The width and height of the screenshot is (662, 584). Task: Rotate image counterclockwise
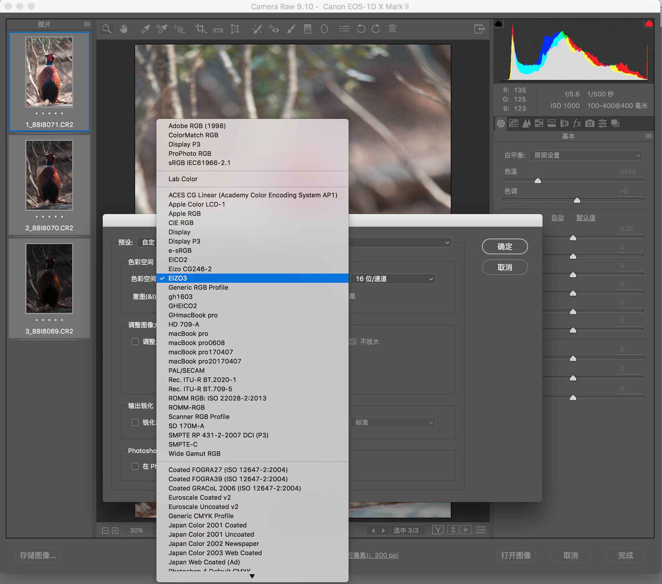361,29
